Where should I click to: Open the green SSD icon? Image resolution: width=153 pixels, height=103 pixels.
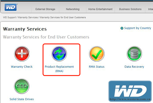(22, 86)
